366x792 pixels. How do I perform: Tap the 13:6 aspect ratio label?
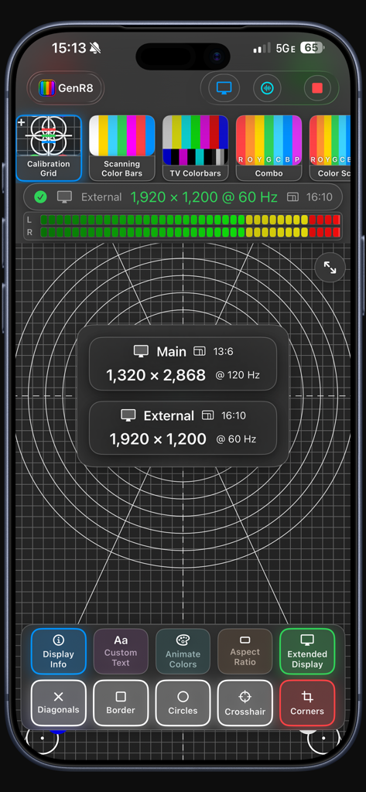click(x=223, y=352)
